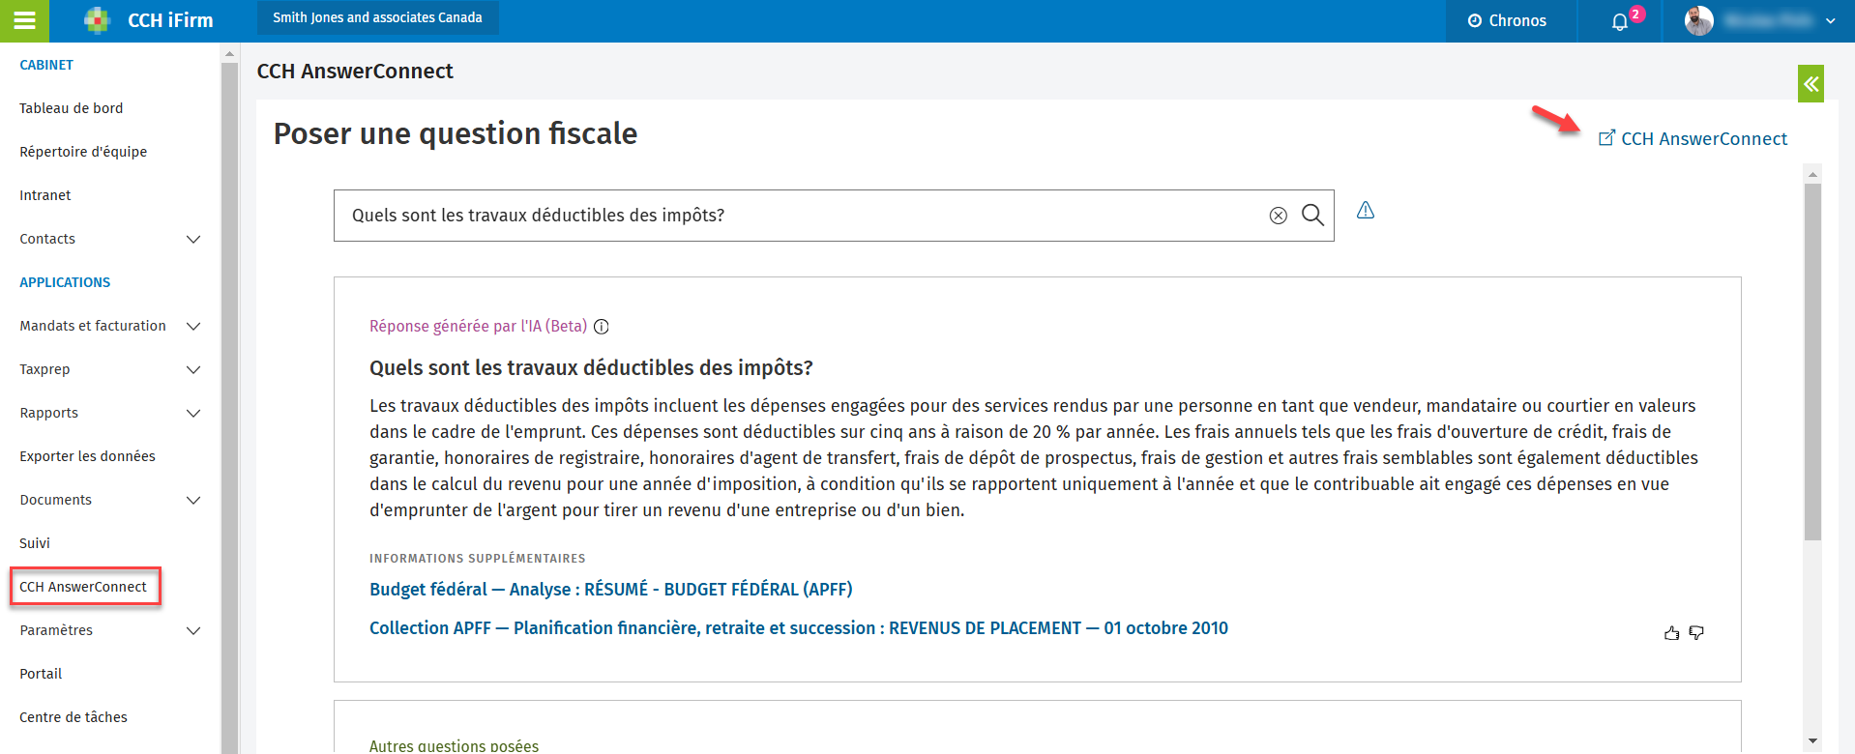
Task: Go to Tableau de bord
Action: 72,108
